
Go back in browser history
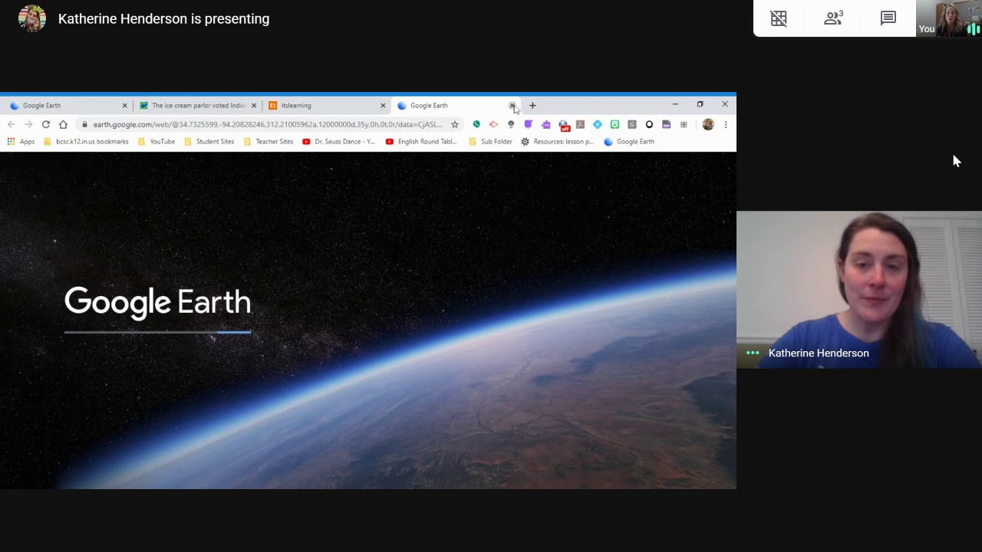11,124
